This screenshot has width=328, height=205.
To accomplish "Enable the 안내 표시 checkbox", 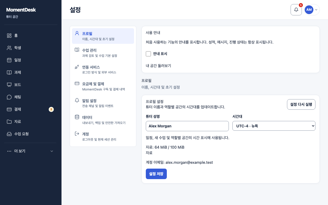I will coord(148,54).
